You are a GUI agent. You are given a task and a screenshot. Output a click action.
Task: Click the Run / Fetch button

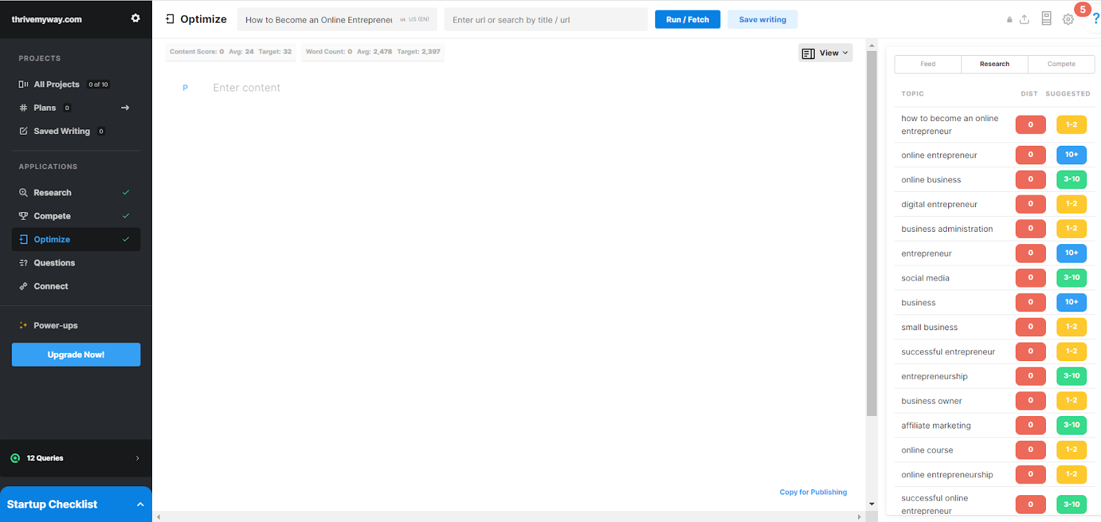click(x=687, y=19)
